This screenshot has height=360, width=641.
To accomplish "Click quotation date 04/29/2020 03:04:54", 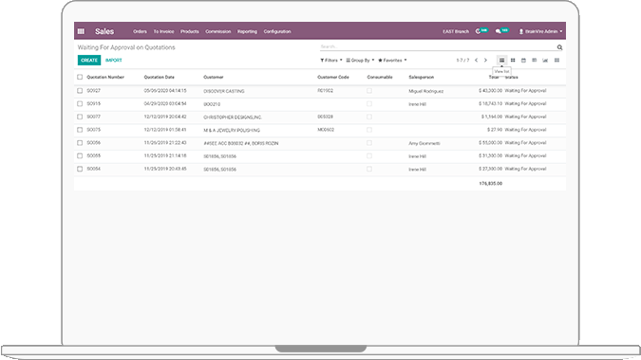I will pos(165,103).
